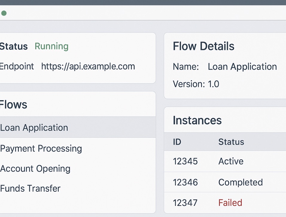Click the Version: 1.0 text

click(x=196, y=84)
